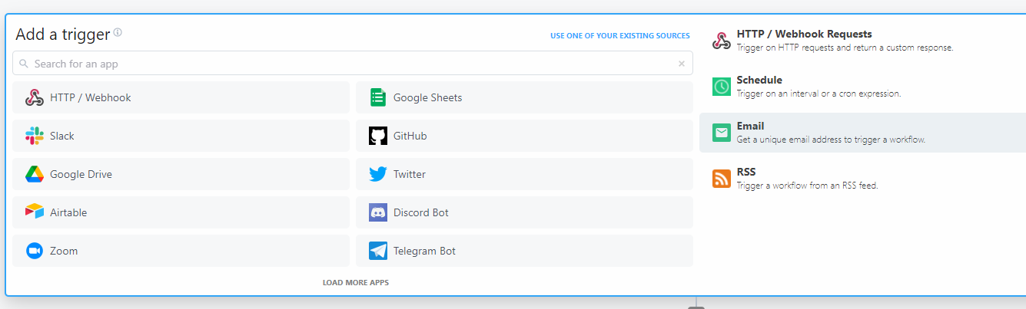Screen dimensions: 1026x309
Task: Click the Slack logo icon
Action: point(35,136)
